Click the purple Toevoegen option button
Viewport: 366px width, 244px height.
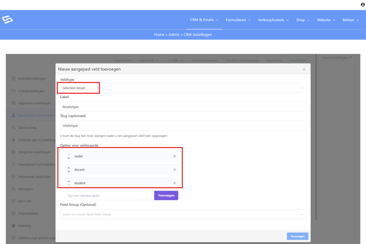tap(166, 195)
